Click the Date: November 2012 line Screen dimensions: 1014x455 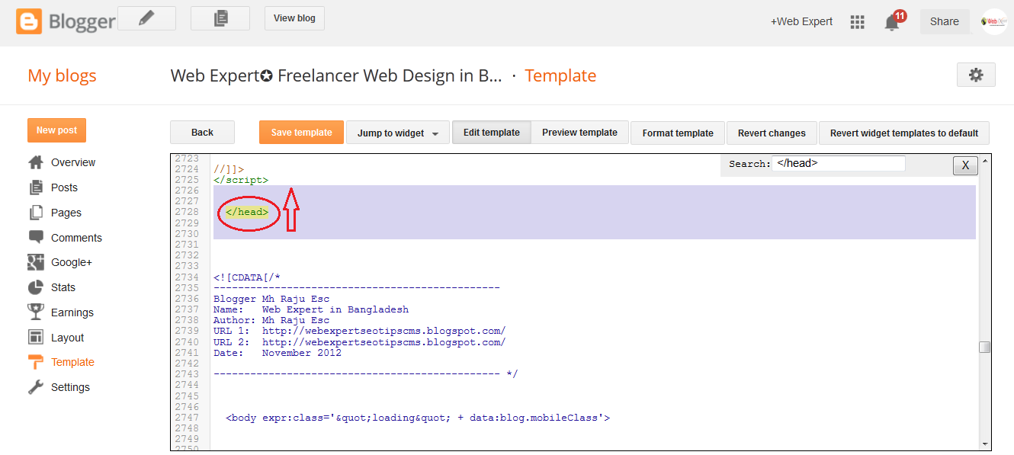(x=278, y=353)
